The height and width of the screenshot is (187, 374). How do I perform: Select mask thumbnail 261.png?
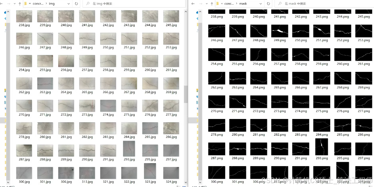pos(364,55)
